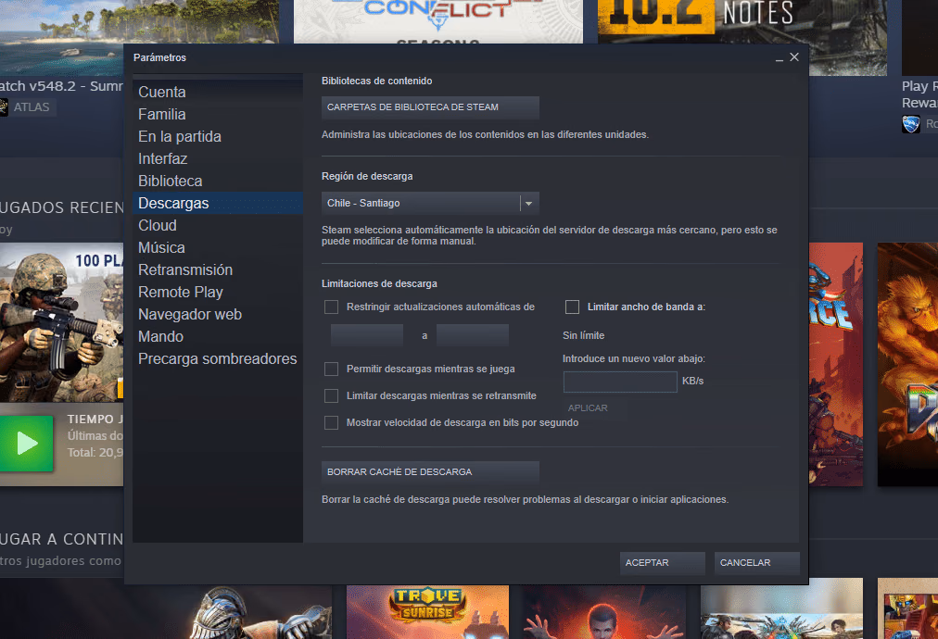This screenshot has width=938, height=639.
Task: Open the Cuenta settings section
Action: (x=161, y=92)
